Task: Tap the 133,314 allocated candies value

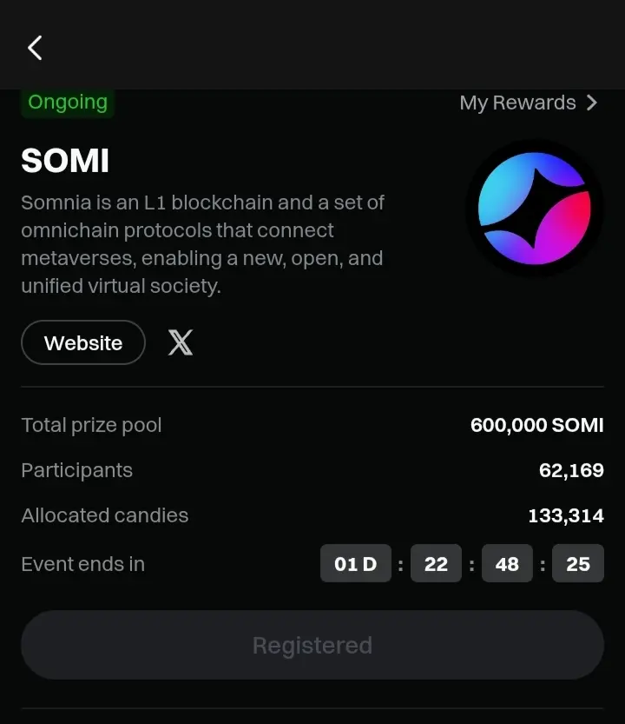Action: click(566, 515)
